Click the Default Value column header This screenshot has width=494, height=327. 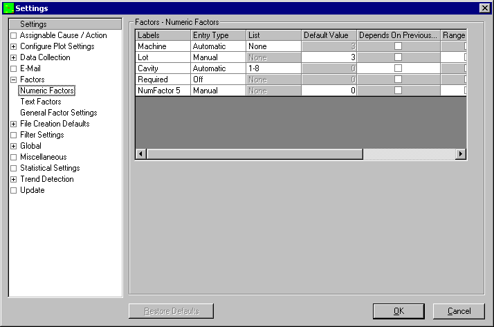tap(329, 35)
